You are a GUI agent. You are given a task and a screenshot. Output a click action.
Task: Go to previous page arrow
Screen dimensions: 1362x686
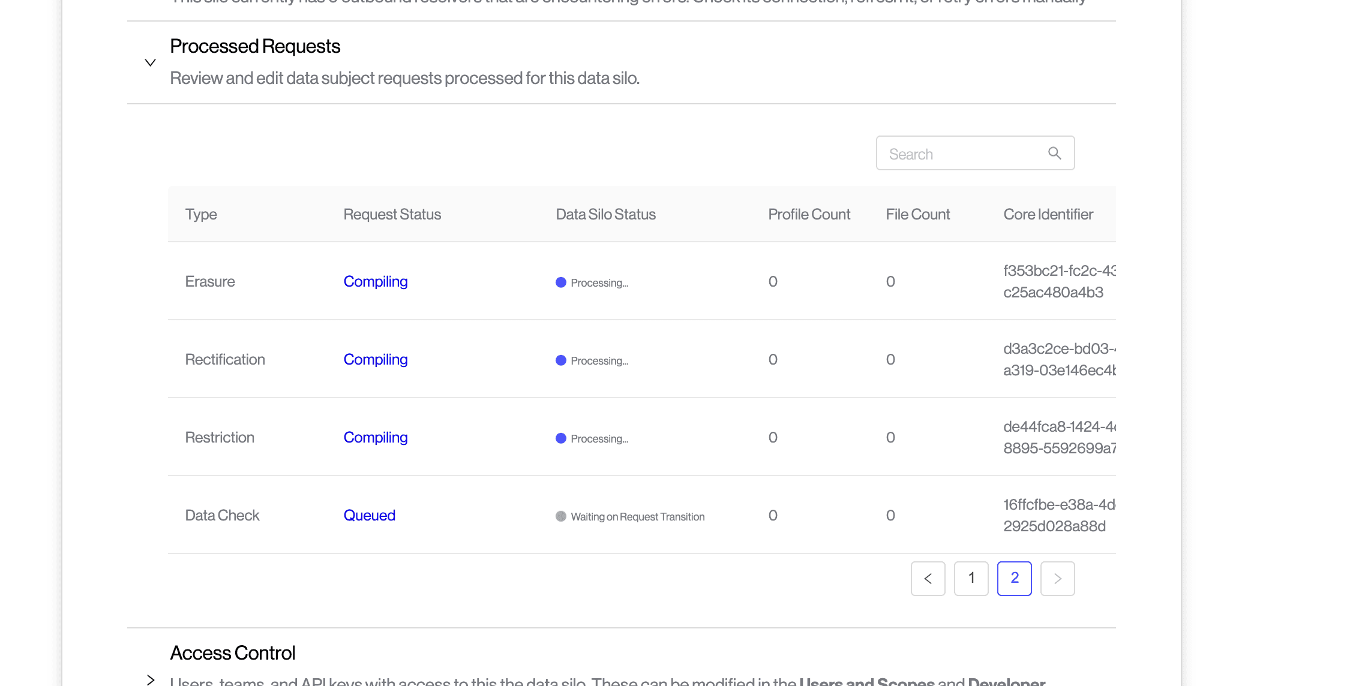(928, 579)
